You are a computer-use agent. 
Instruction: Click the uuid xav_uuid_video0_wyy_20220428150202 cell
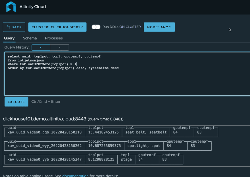coord(45,146)
